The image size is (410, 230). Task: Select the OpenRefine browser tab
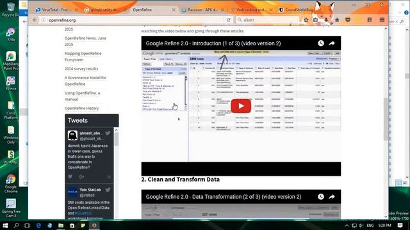point(142,10)
